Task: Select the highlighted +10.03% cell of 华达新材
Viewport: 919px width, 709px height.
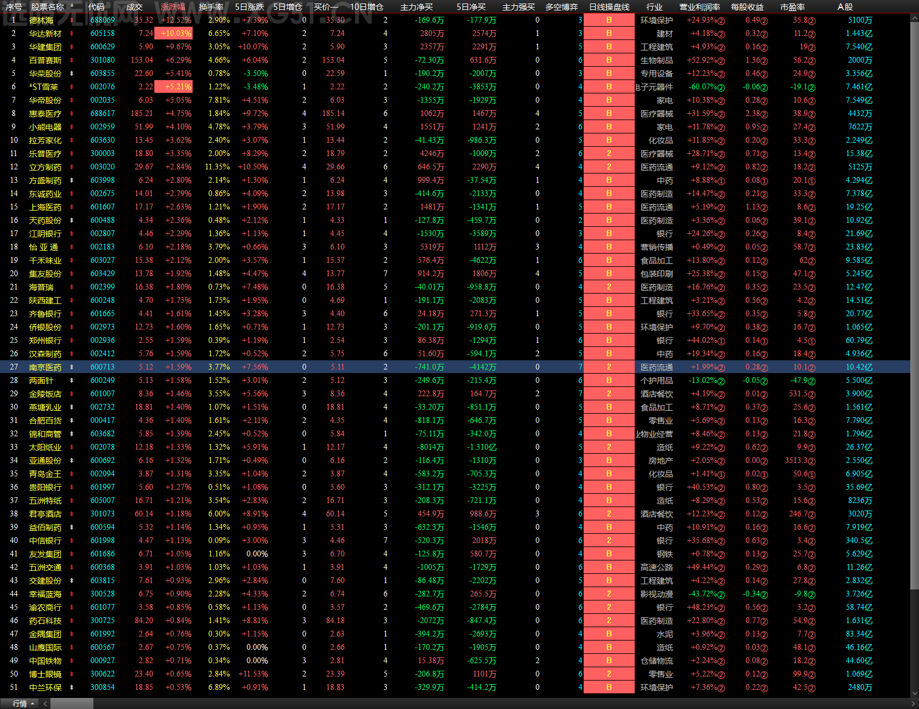Action: coord(173,34)
